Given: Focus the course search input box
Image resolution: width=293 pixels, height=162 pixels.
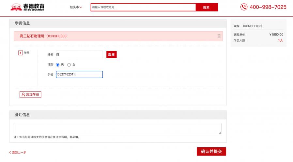Looking at the screenshot, I should click(143, 7).
